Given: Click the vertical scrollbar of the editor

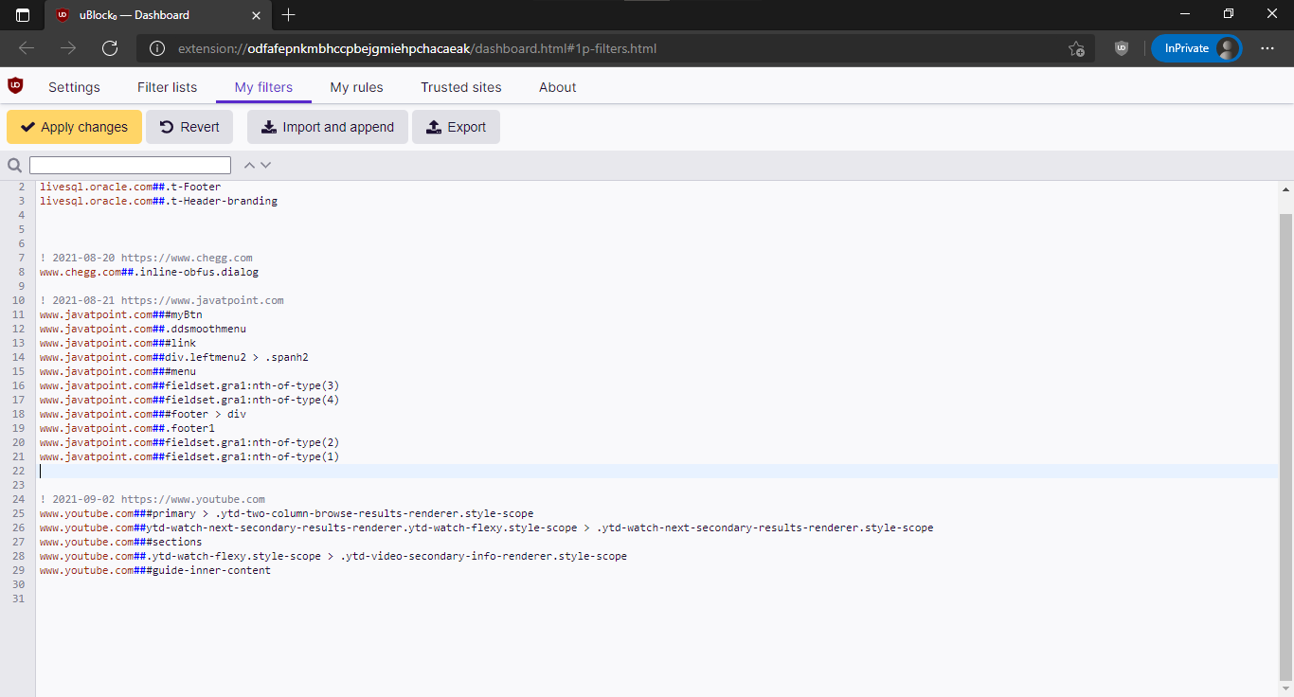Looking at the screenshot, I should click(1285, 446).
